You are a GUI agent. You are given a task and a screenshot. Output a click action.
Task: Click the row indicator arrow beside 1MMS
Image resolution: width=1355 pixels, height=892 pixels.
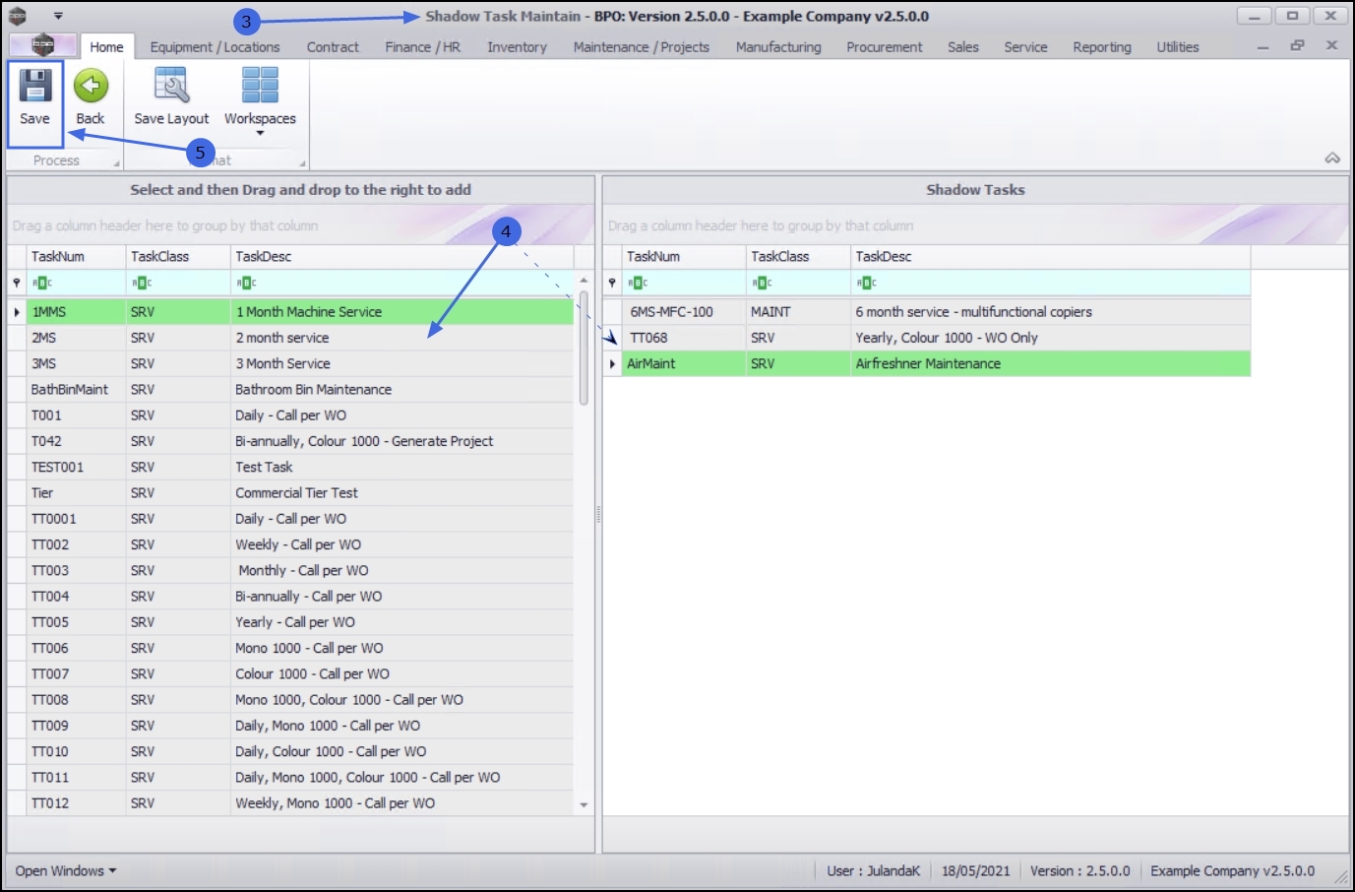click(17, 312)
